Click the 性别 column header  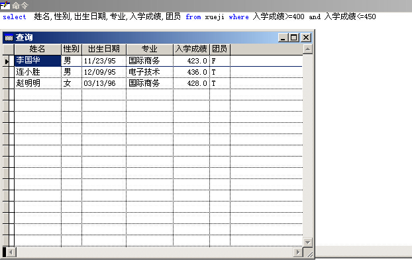pyautogui.click(x=72, y=49)
